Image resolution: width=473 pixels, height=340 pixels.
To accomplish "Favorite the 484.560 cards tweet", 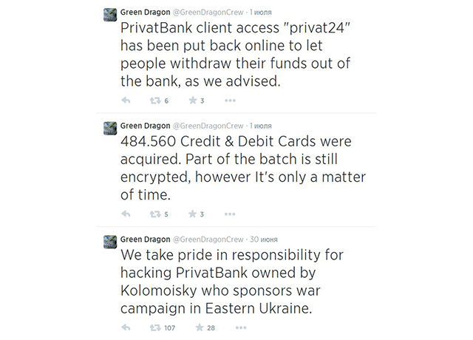I will pyautogui.click(x=191, y=214).
